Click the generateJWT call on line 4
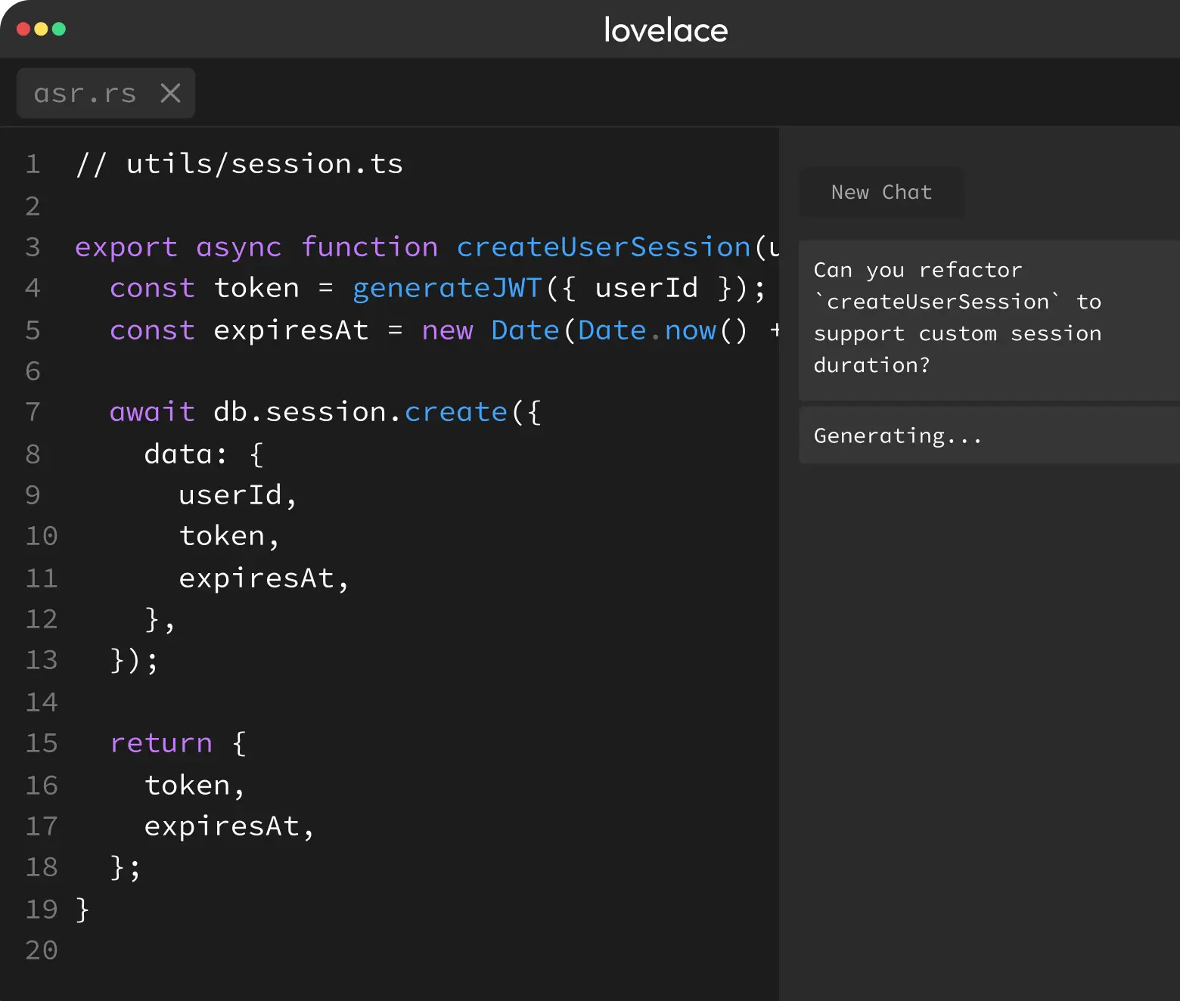Image resolution: width=1180 pixels, height=1001 pixels. click(447, 288)
